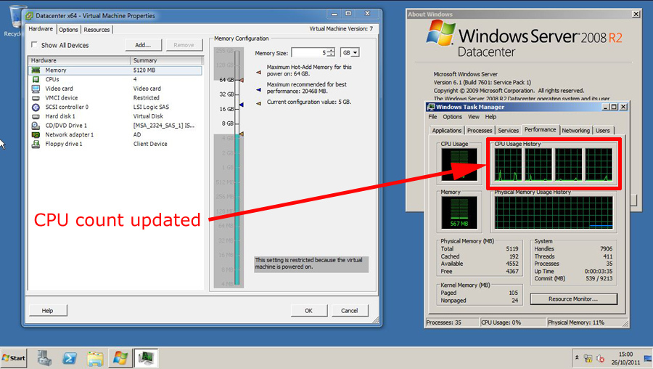Select the CPUs hardware icon
Image resolution: width=653 pixels, height=369 pixels.
pos(36,79)
